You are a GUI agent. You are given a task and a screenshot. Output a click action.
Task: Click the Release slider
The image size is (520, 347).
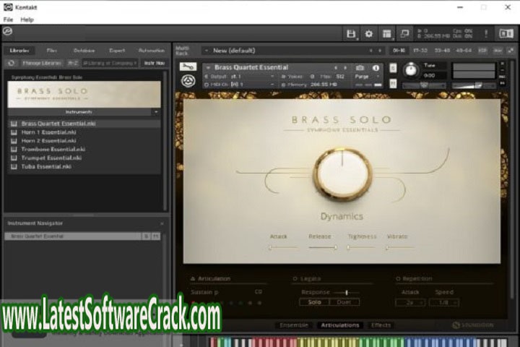pyautogui.click(x=323, y=247)
